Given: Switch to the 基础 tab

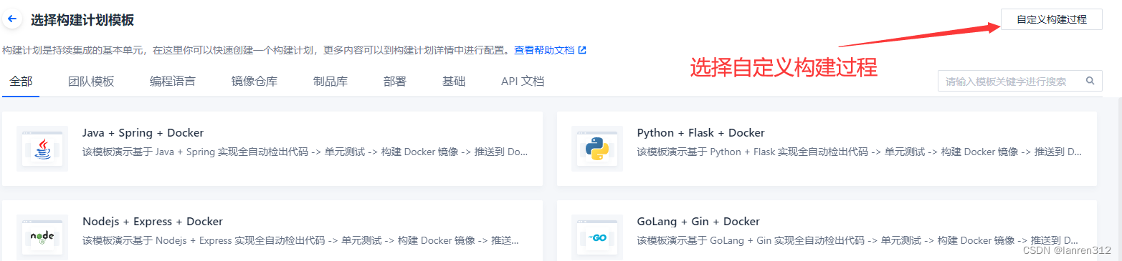Looking at the screenshot, I should click(x=454, y=82).
